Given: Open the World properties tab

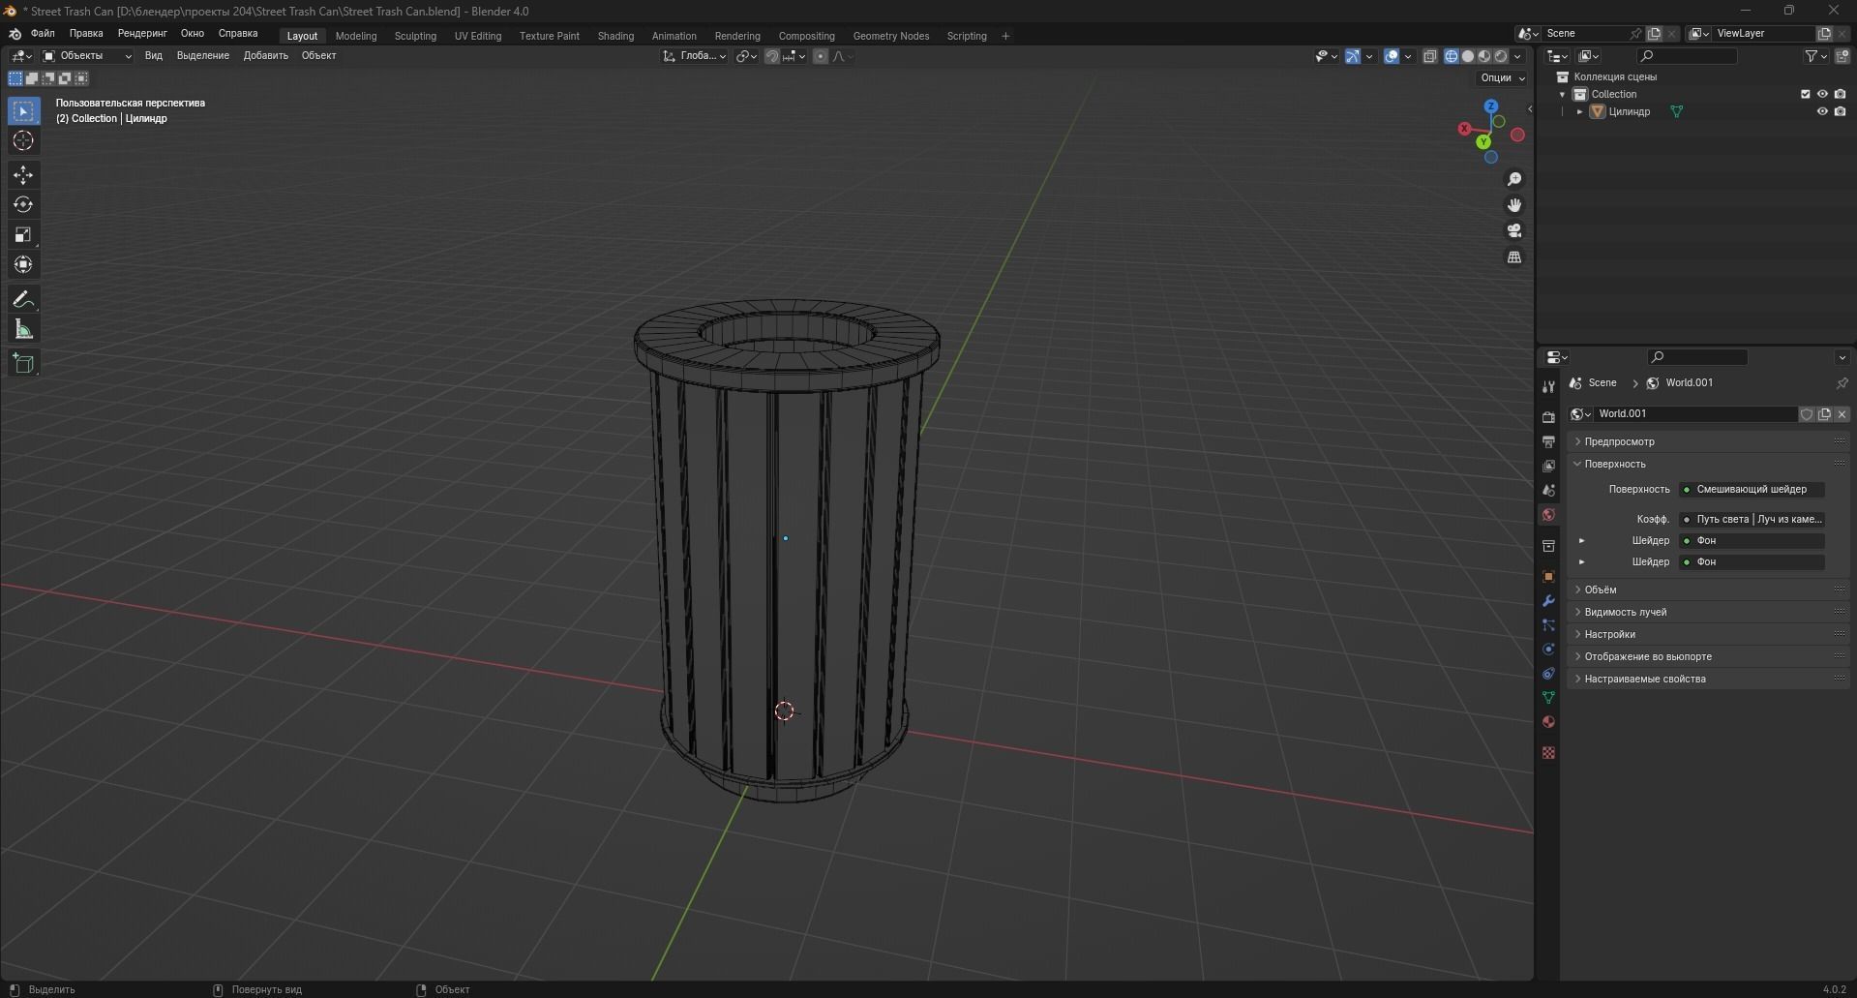Looking at the screenshot, I should (1548, 515).
